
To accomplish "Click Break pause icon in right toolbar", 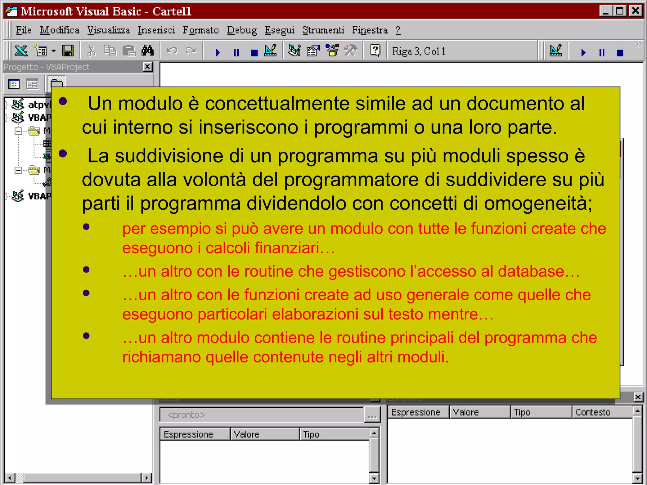I will 602,52.
